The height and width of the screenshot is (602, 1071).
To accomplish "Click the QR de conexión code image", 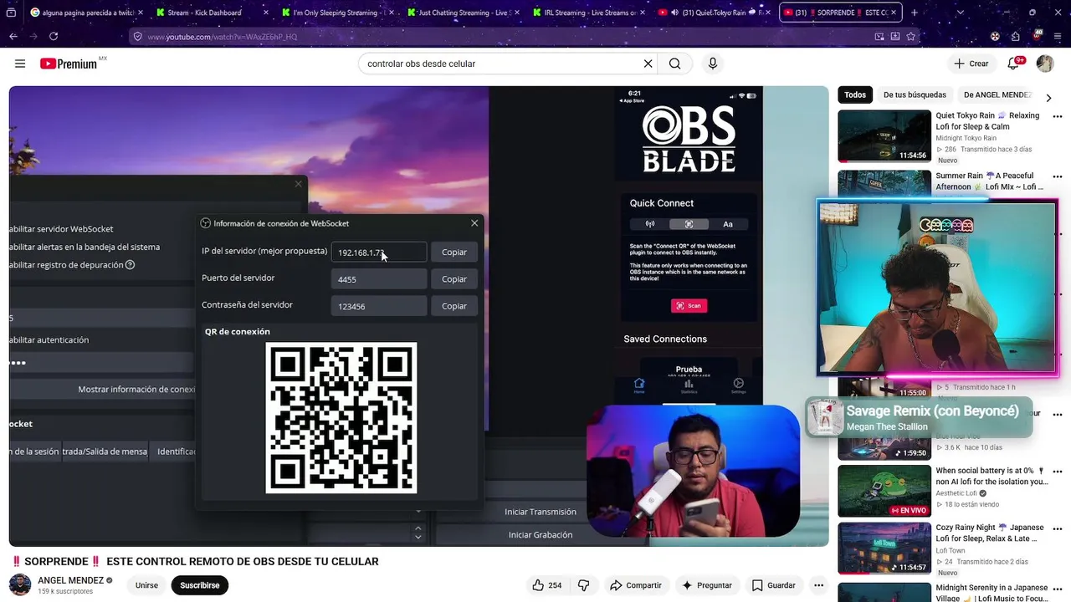I will (341, 418).
